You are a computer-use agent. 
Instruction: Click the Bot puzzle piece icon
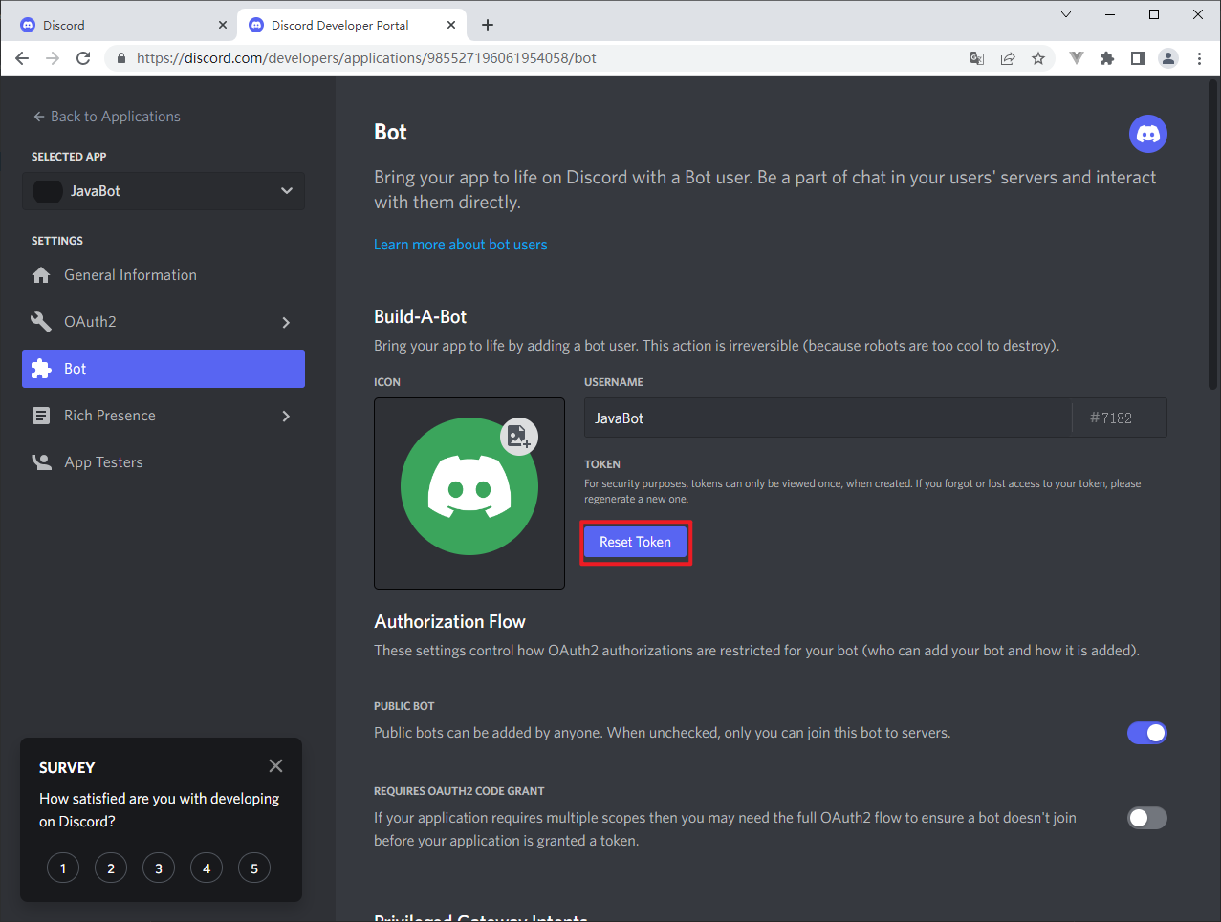[x=41, y=369]
